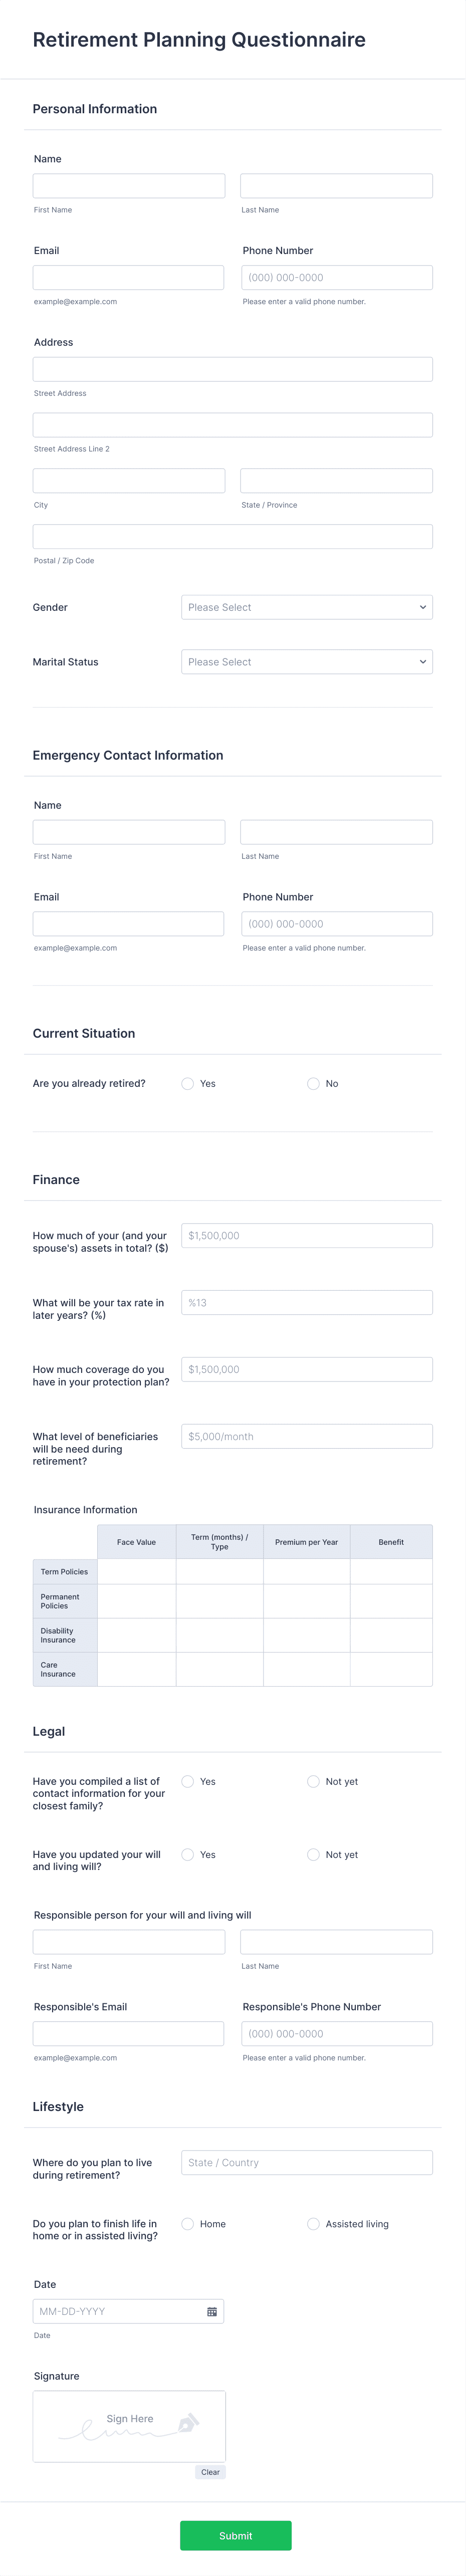Open the Marital Status dropdown
This screenshot has height=2576, width=466.
(306, 661)
